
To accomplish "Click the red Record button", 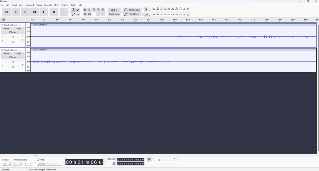I will coord(54,12).
